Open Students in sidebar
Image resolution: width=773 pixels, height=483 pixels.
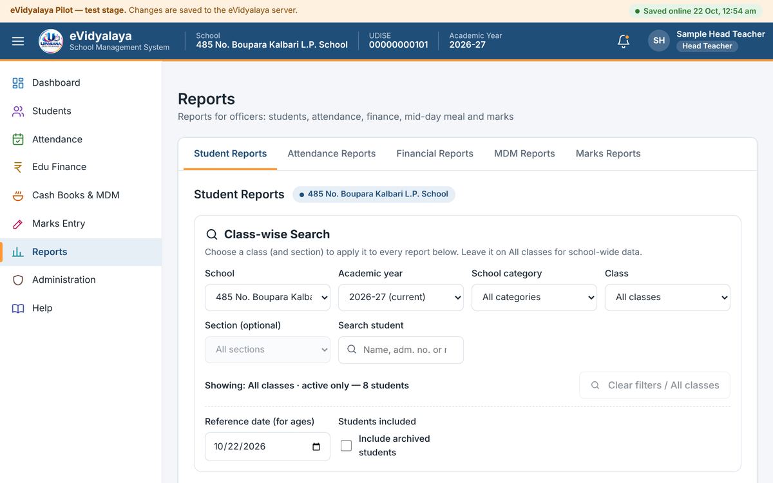pos(81,111)
